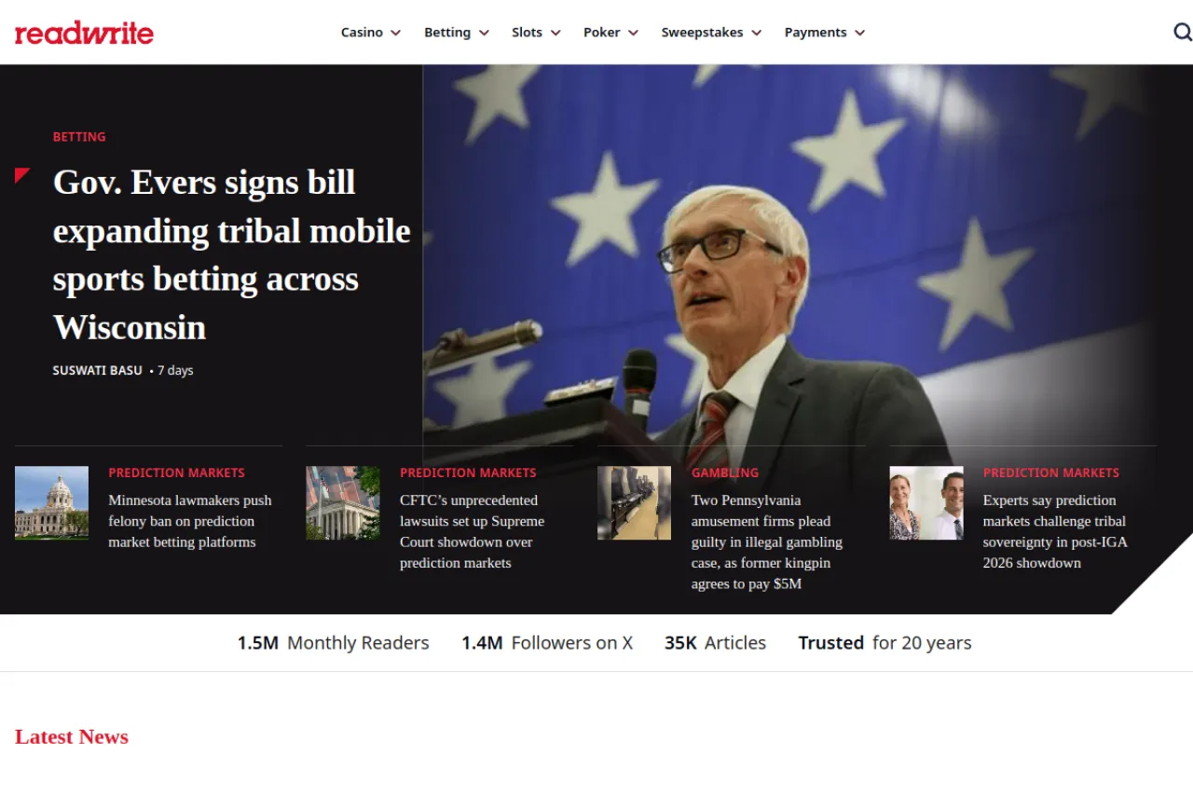
Task: Click the readwrite logo
Action: point(84,34)
